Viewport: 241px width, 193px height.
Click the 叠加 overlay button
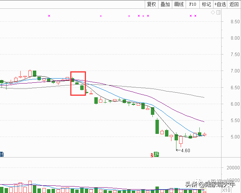pos(165,4)
